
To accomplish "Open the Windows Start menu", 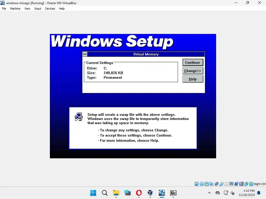I will [x=93, y=193].
